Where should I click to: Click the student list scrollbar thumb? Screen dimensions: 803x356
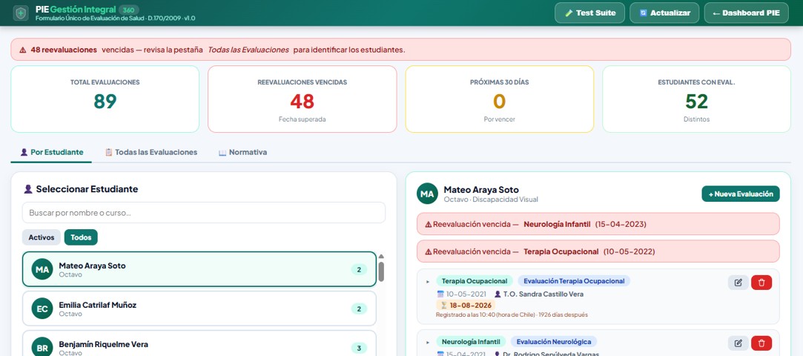(x=381, y=271)
